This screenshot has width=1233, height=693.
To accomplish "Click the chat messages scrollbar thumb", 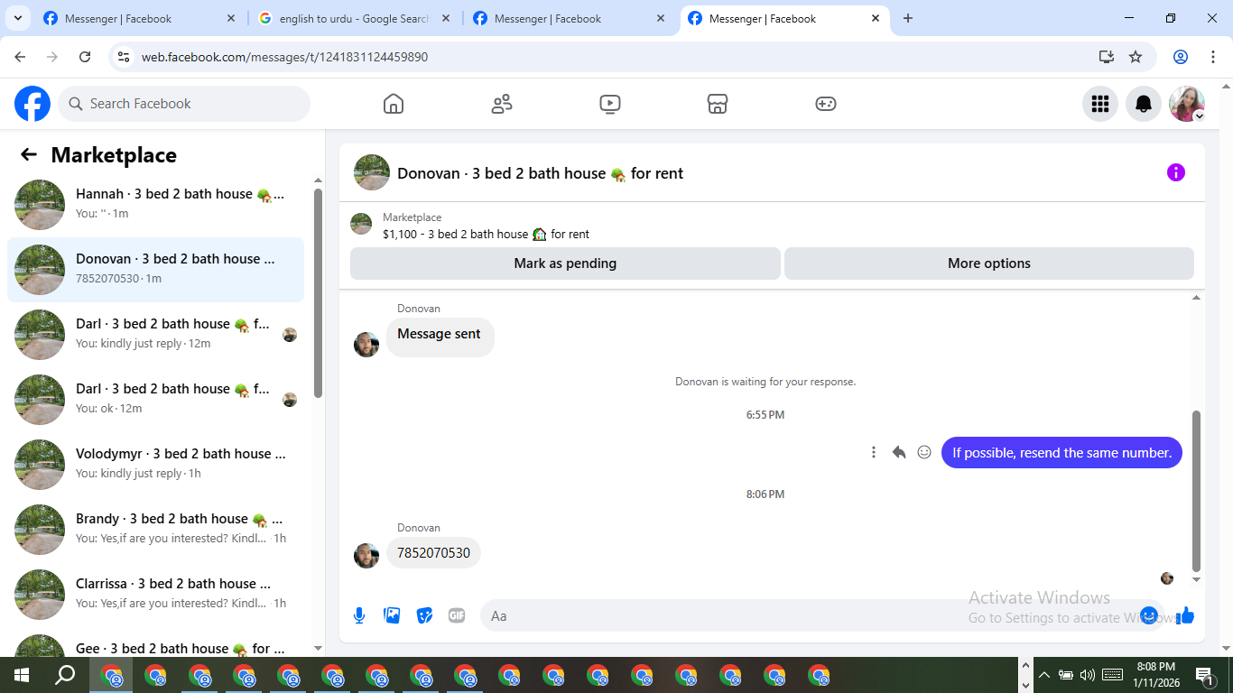I will [1197, 491].
